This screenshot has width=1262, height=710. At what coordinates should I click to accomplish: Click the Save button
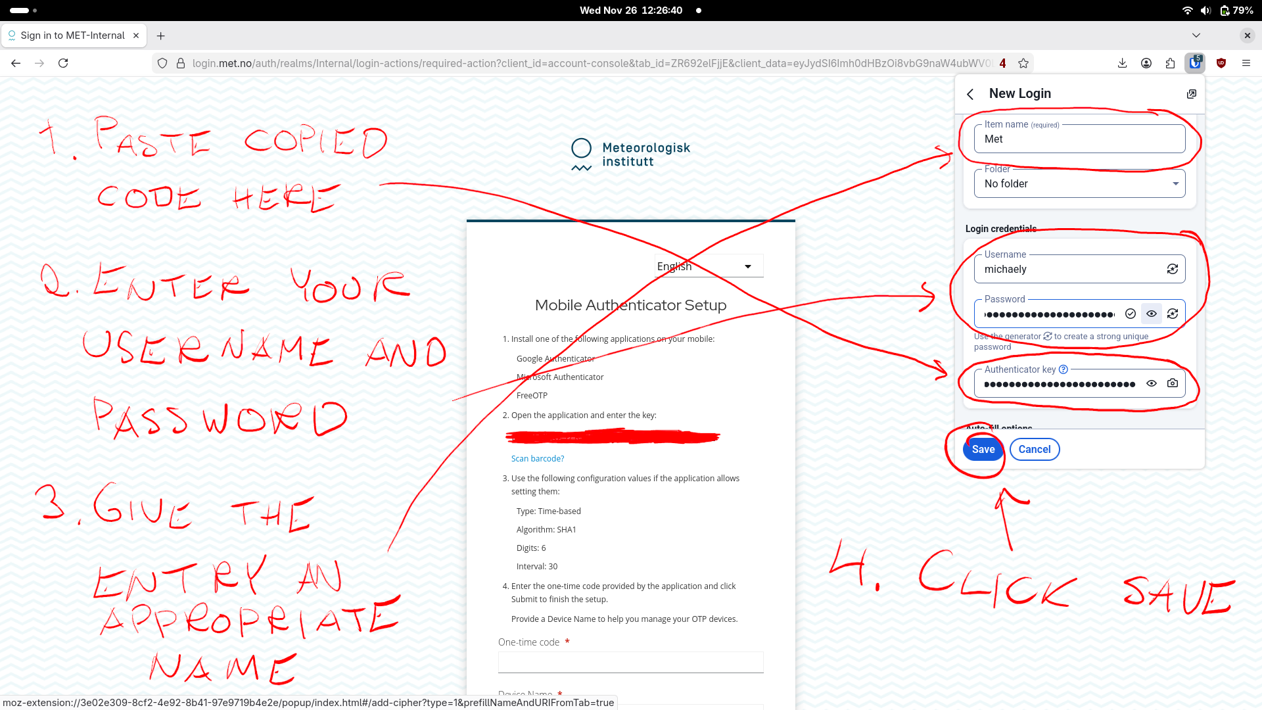tap(983, 449)
